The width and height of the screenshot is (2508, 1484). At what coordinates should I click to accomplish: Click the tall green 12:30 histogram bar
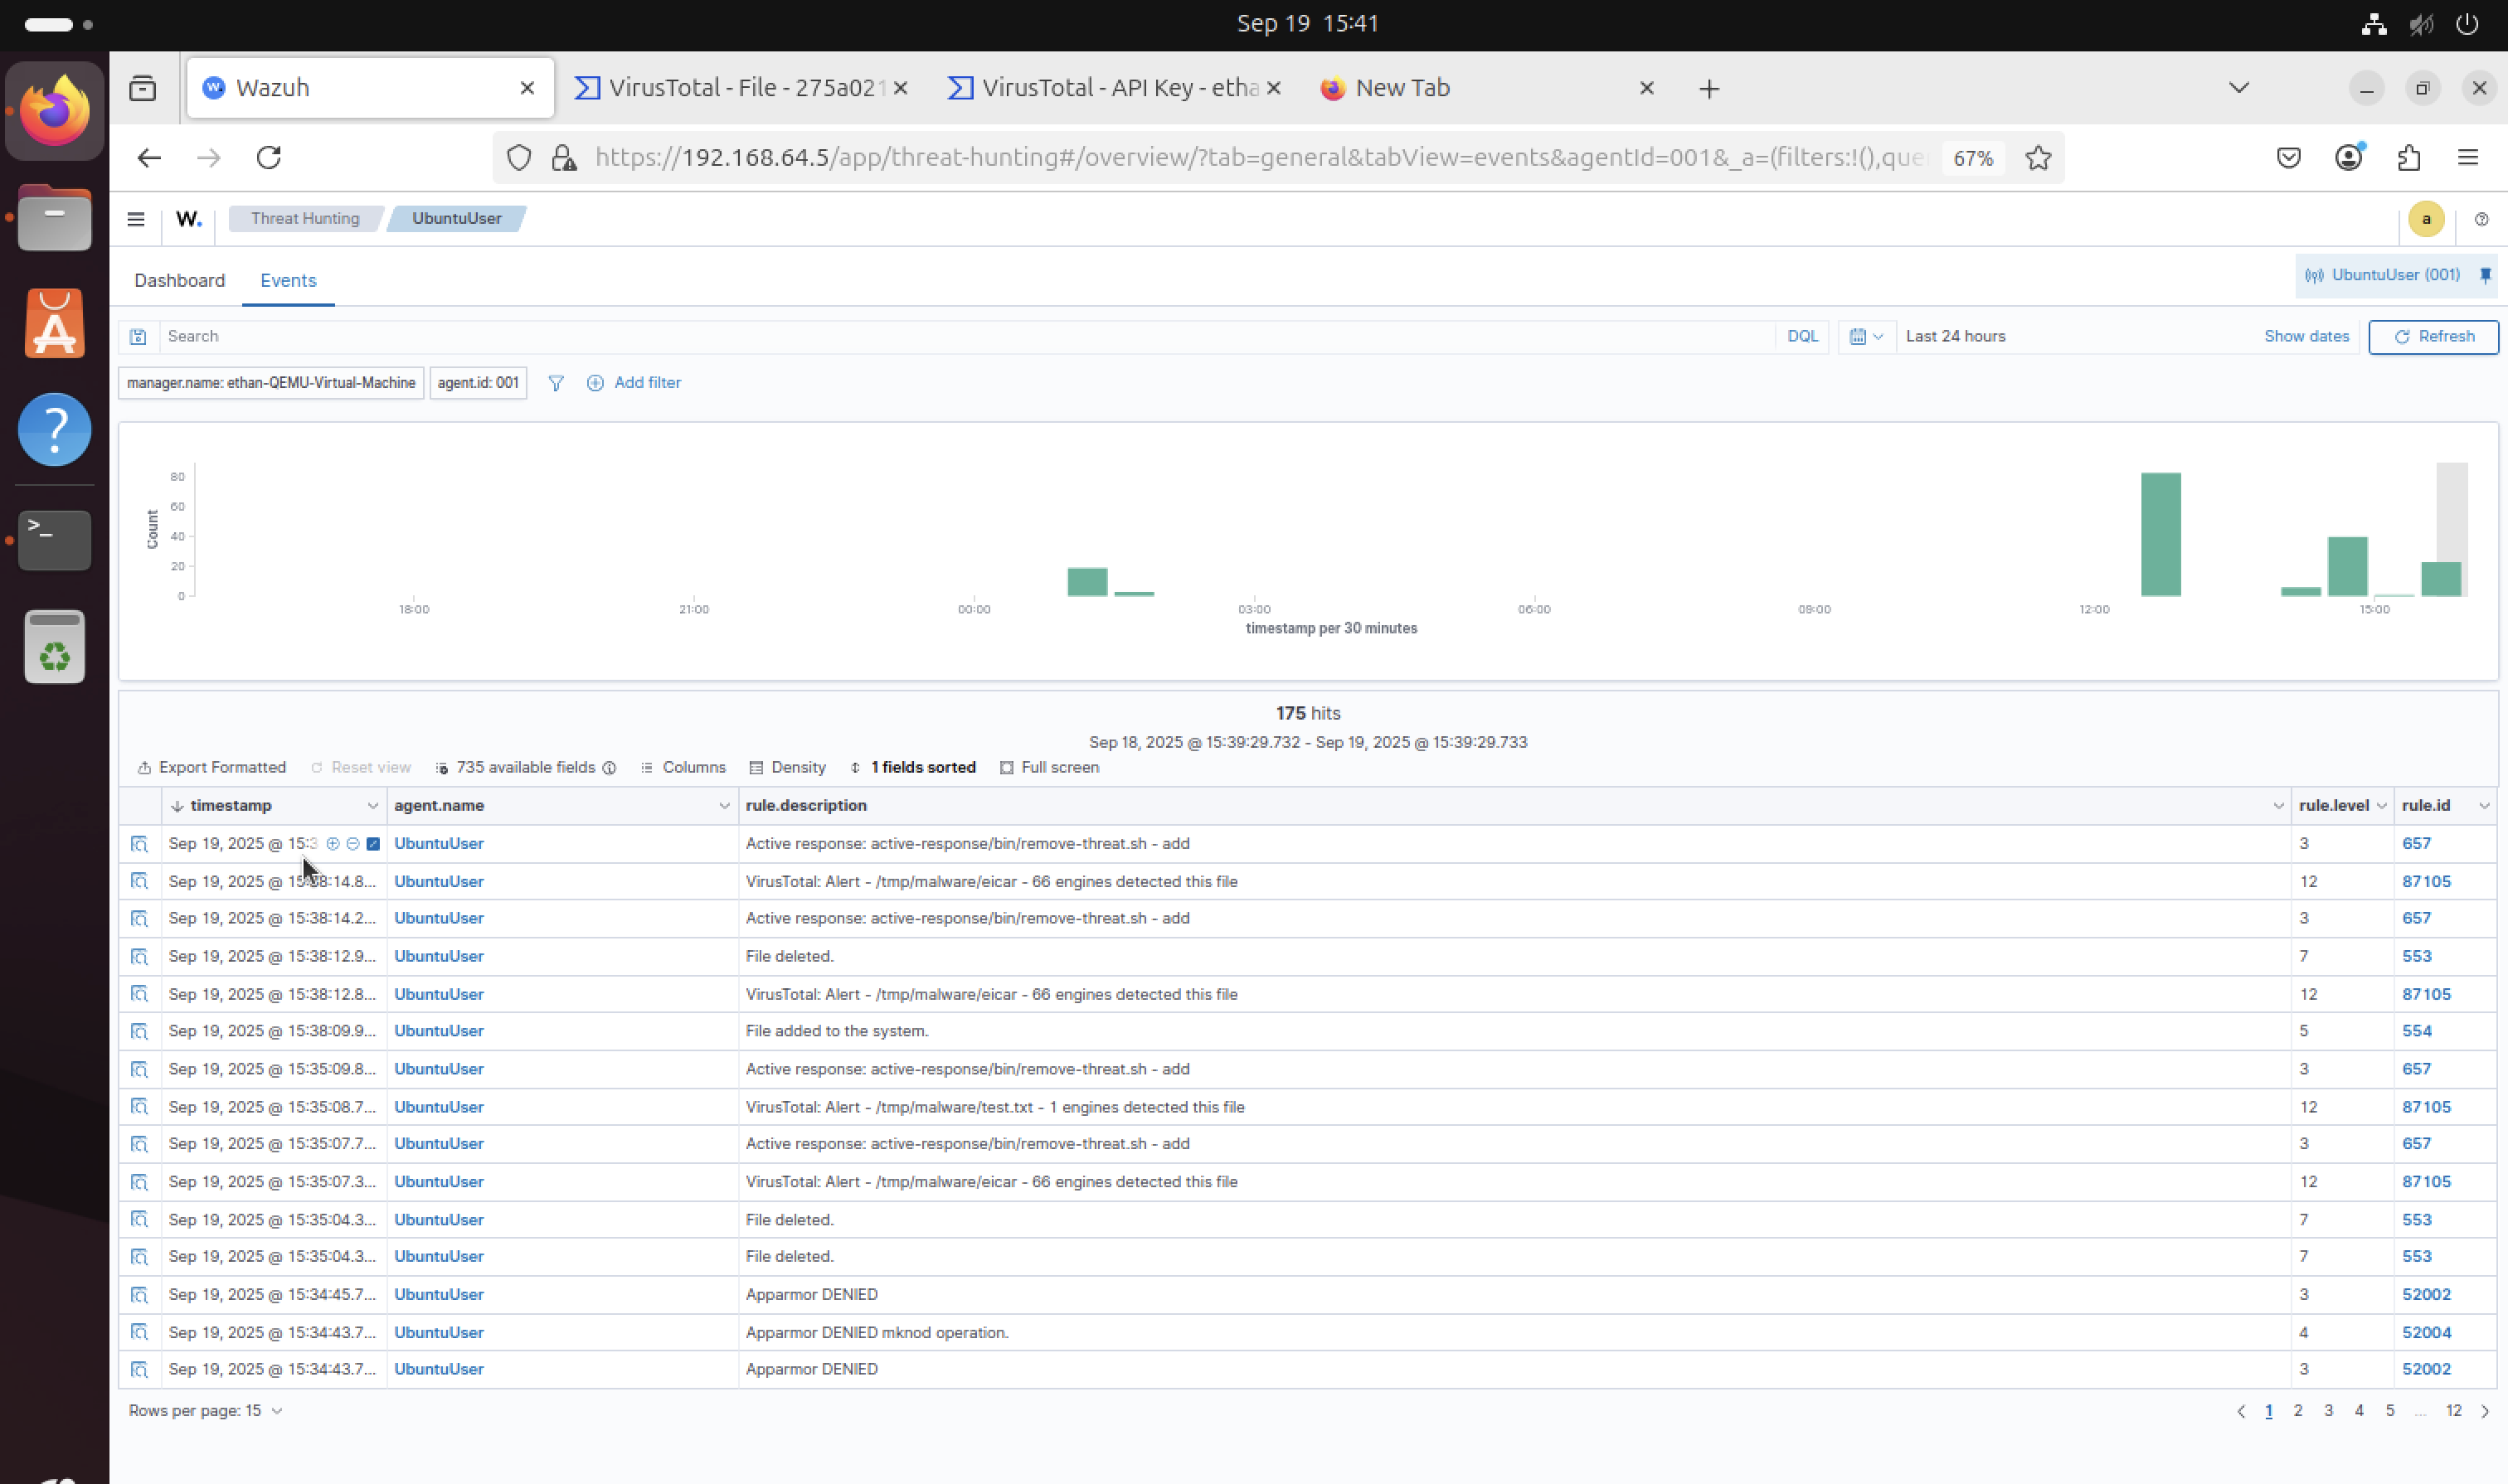[2160, 535]
